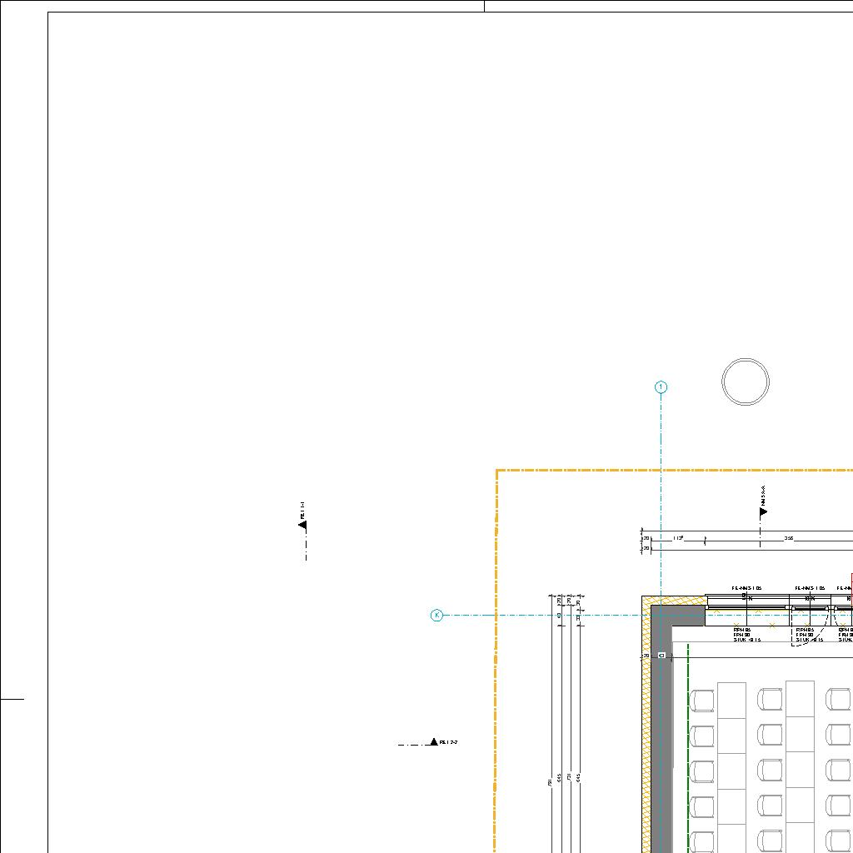Click the leftmost window label above the wall

click(746, 588)
